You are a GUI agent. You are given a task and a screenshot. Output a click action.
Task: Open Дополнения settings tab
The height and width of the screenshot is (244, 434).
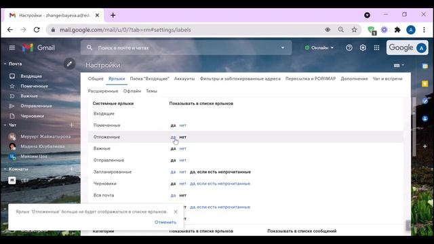click(354, 79)
